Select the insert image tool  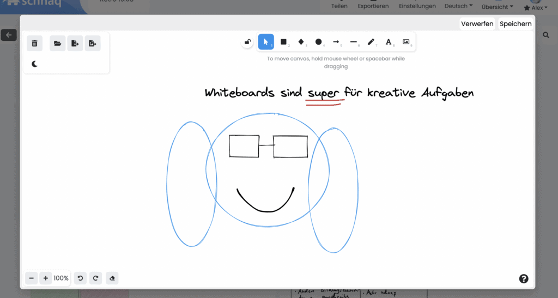(x=406, y=42)
